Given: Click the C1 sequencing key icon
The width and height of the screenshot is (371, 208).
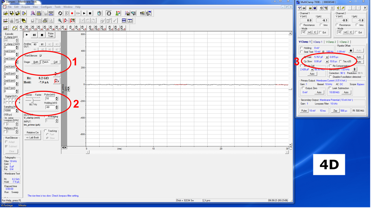Looking at the screenshot, I should 22,28.
